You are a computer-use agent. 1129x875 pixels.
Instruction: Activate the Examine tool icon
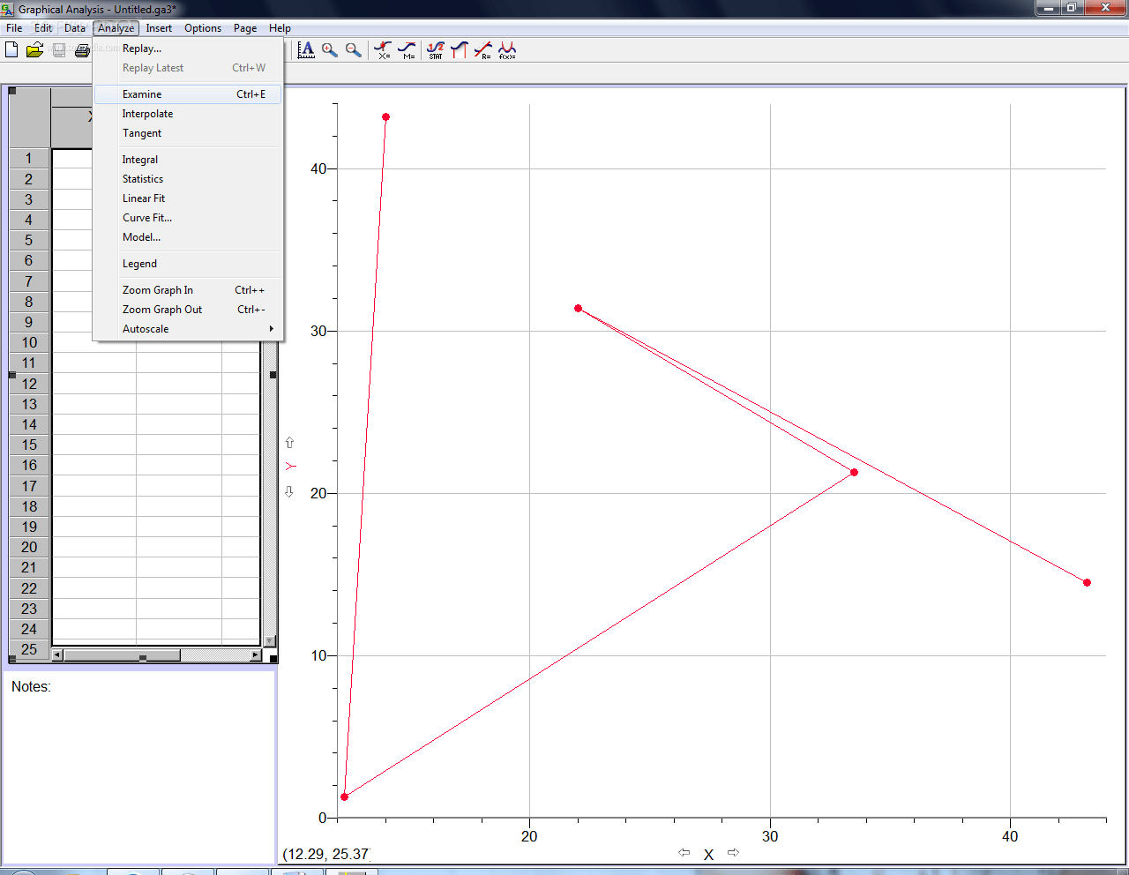click(x=383, y=49)
